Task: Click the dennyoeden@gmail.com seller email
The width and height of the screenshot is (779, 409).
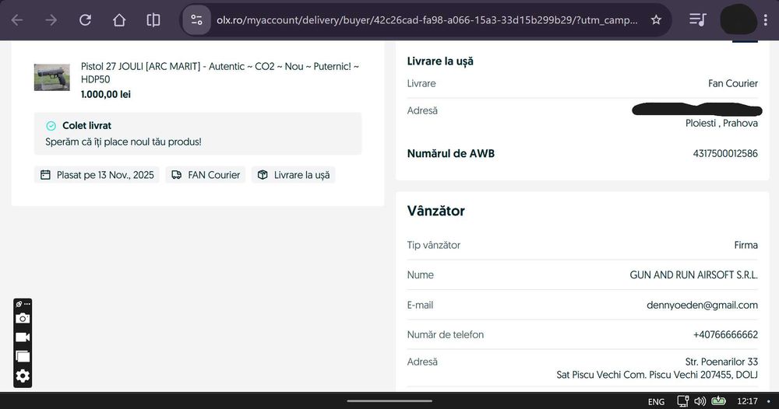Action: [702, 305]
